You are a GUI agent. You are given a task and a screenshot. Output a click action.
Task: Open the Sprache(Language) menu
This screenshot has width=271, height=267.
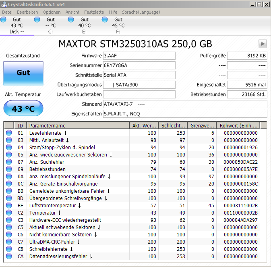coord(141,12)
